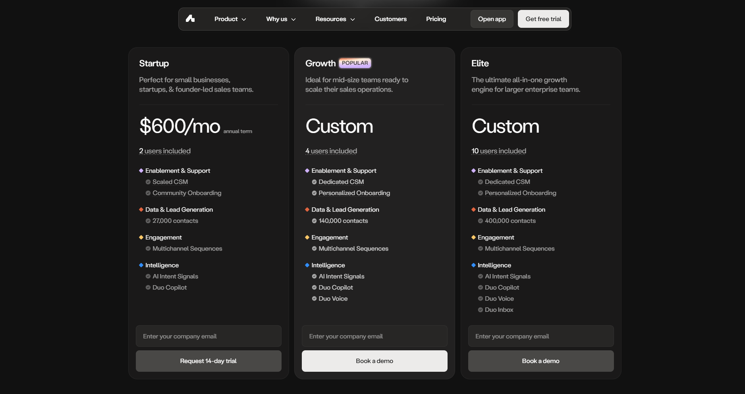The image size is (745, 394).
Task: Click 4 users included link
Action: coord(331,151)
